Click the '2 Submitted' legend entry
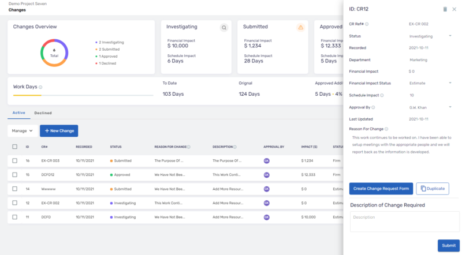 point(107,50)
